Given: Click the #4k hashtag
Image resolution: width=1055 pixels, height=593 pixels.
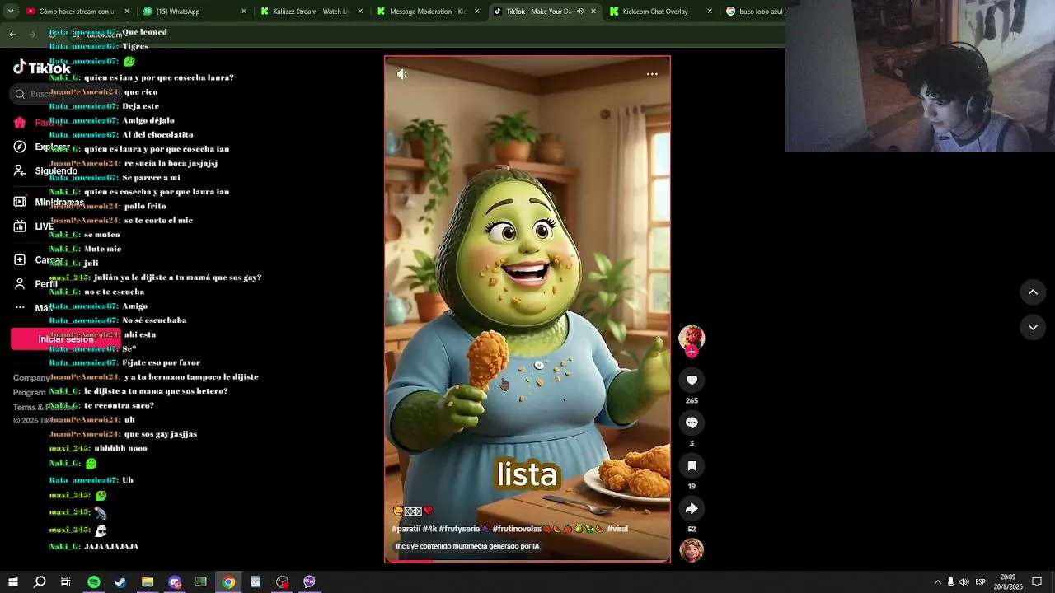Looking at the screenshot, I should (x=429, y=529).
